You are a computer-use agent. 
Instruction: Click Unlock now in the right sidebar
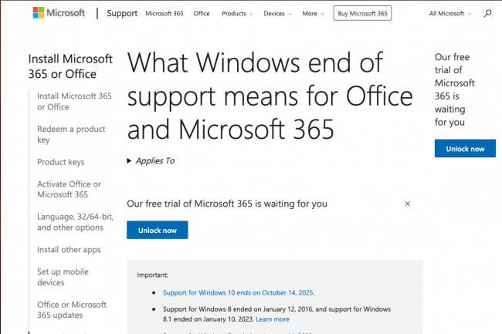pyautogui.click(x=465, y=148)
